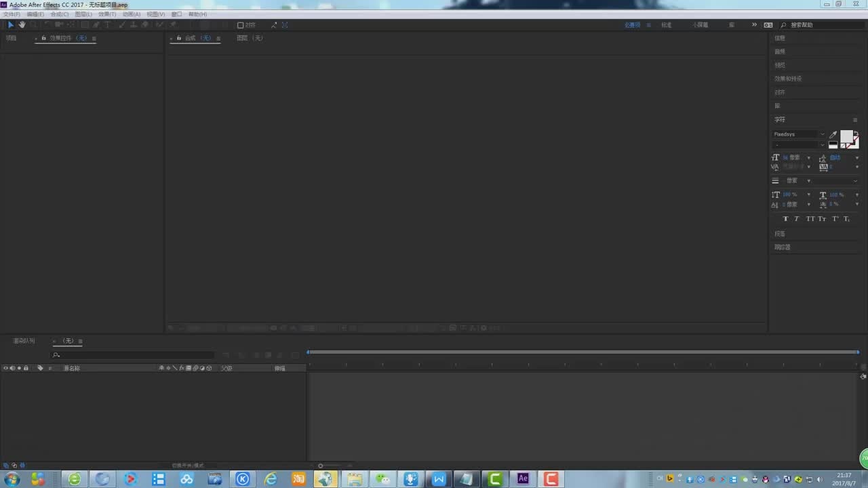The width and height of the screenshot is (868, 488).
Task: Expand the 跟踪器 panel
Action: [783, 247]
